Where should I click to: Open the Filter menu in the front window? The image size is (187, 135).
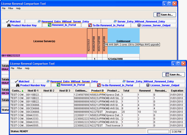pyautogui.click(x=19, y=68)
